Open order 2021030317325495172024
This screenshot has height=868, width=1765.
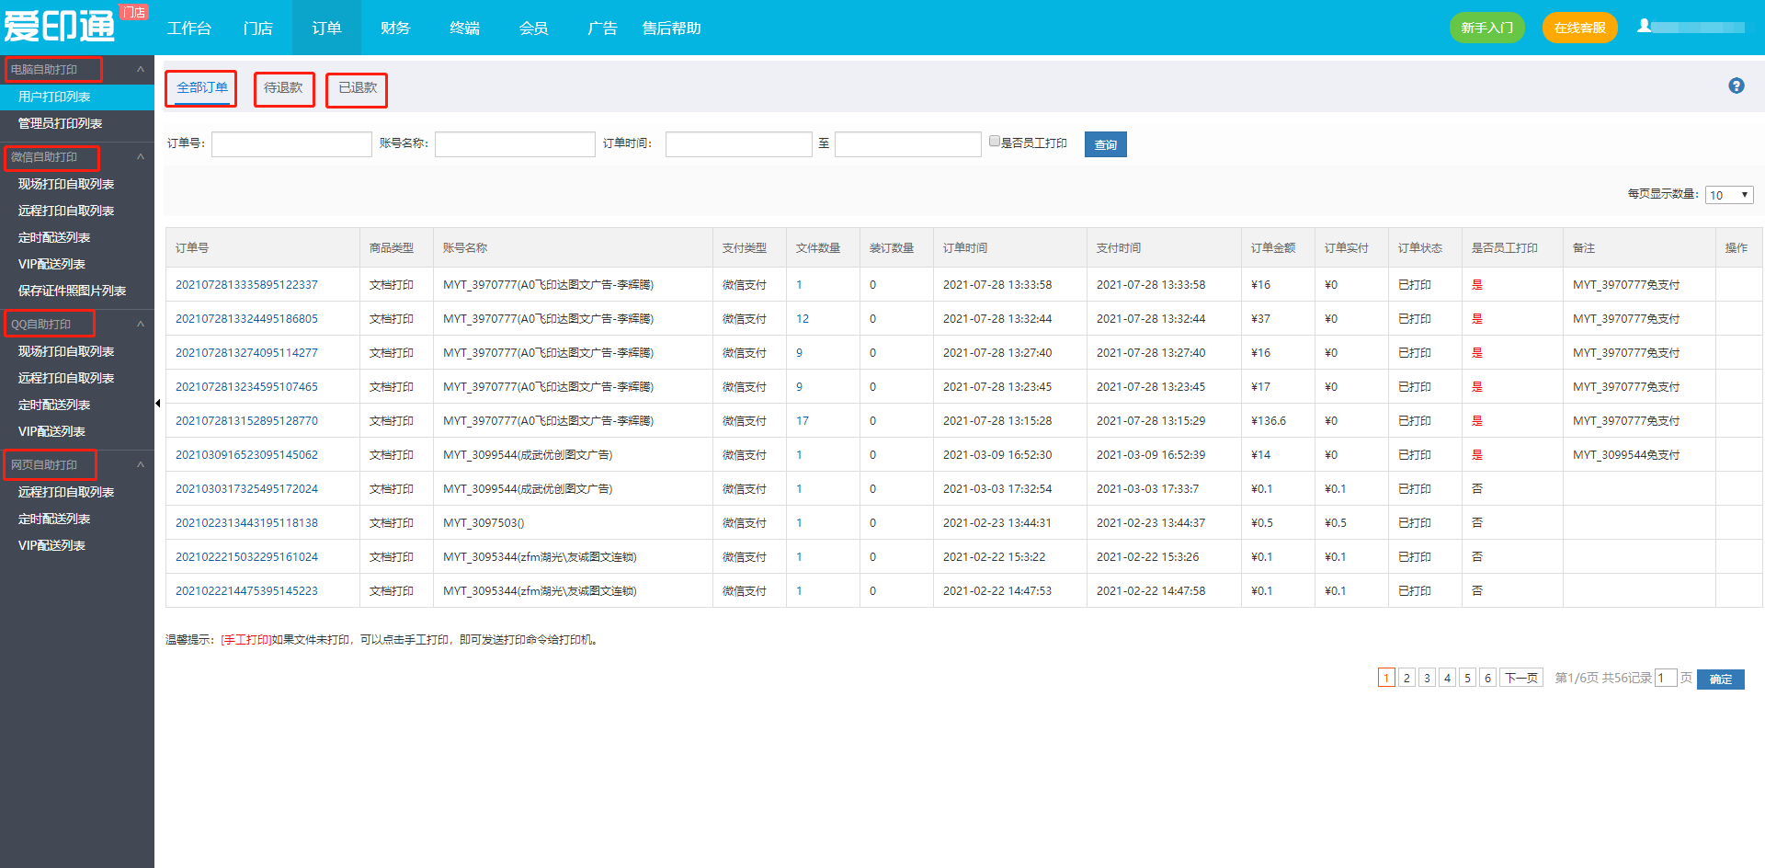246,489
